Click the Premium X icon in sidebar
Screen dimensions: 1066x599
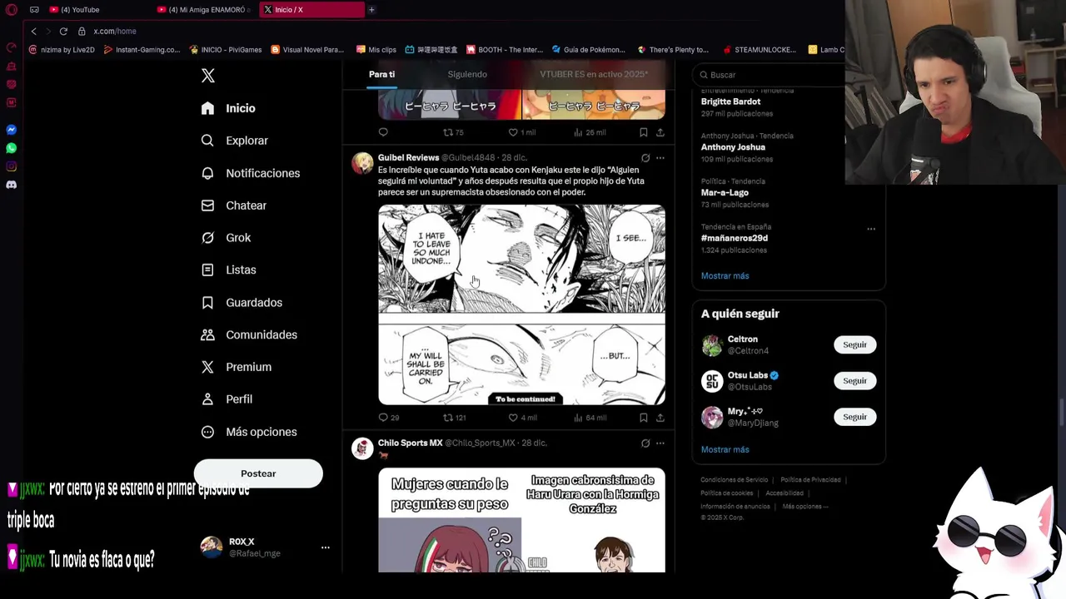[x=207, y=367]
